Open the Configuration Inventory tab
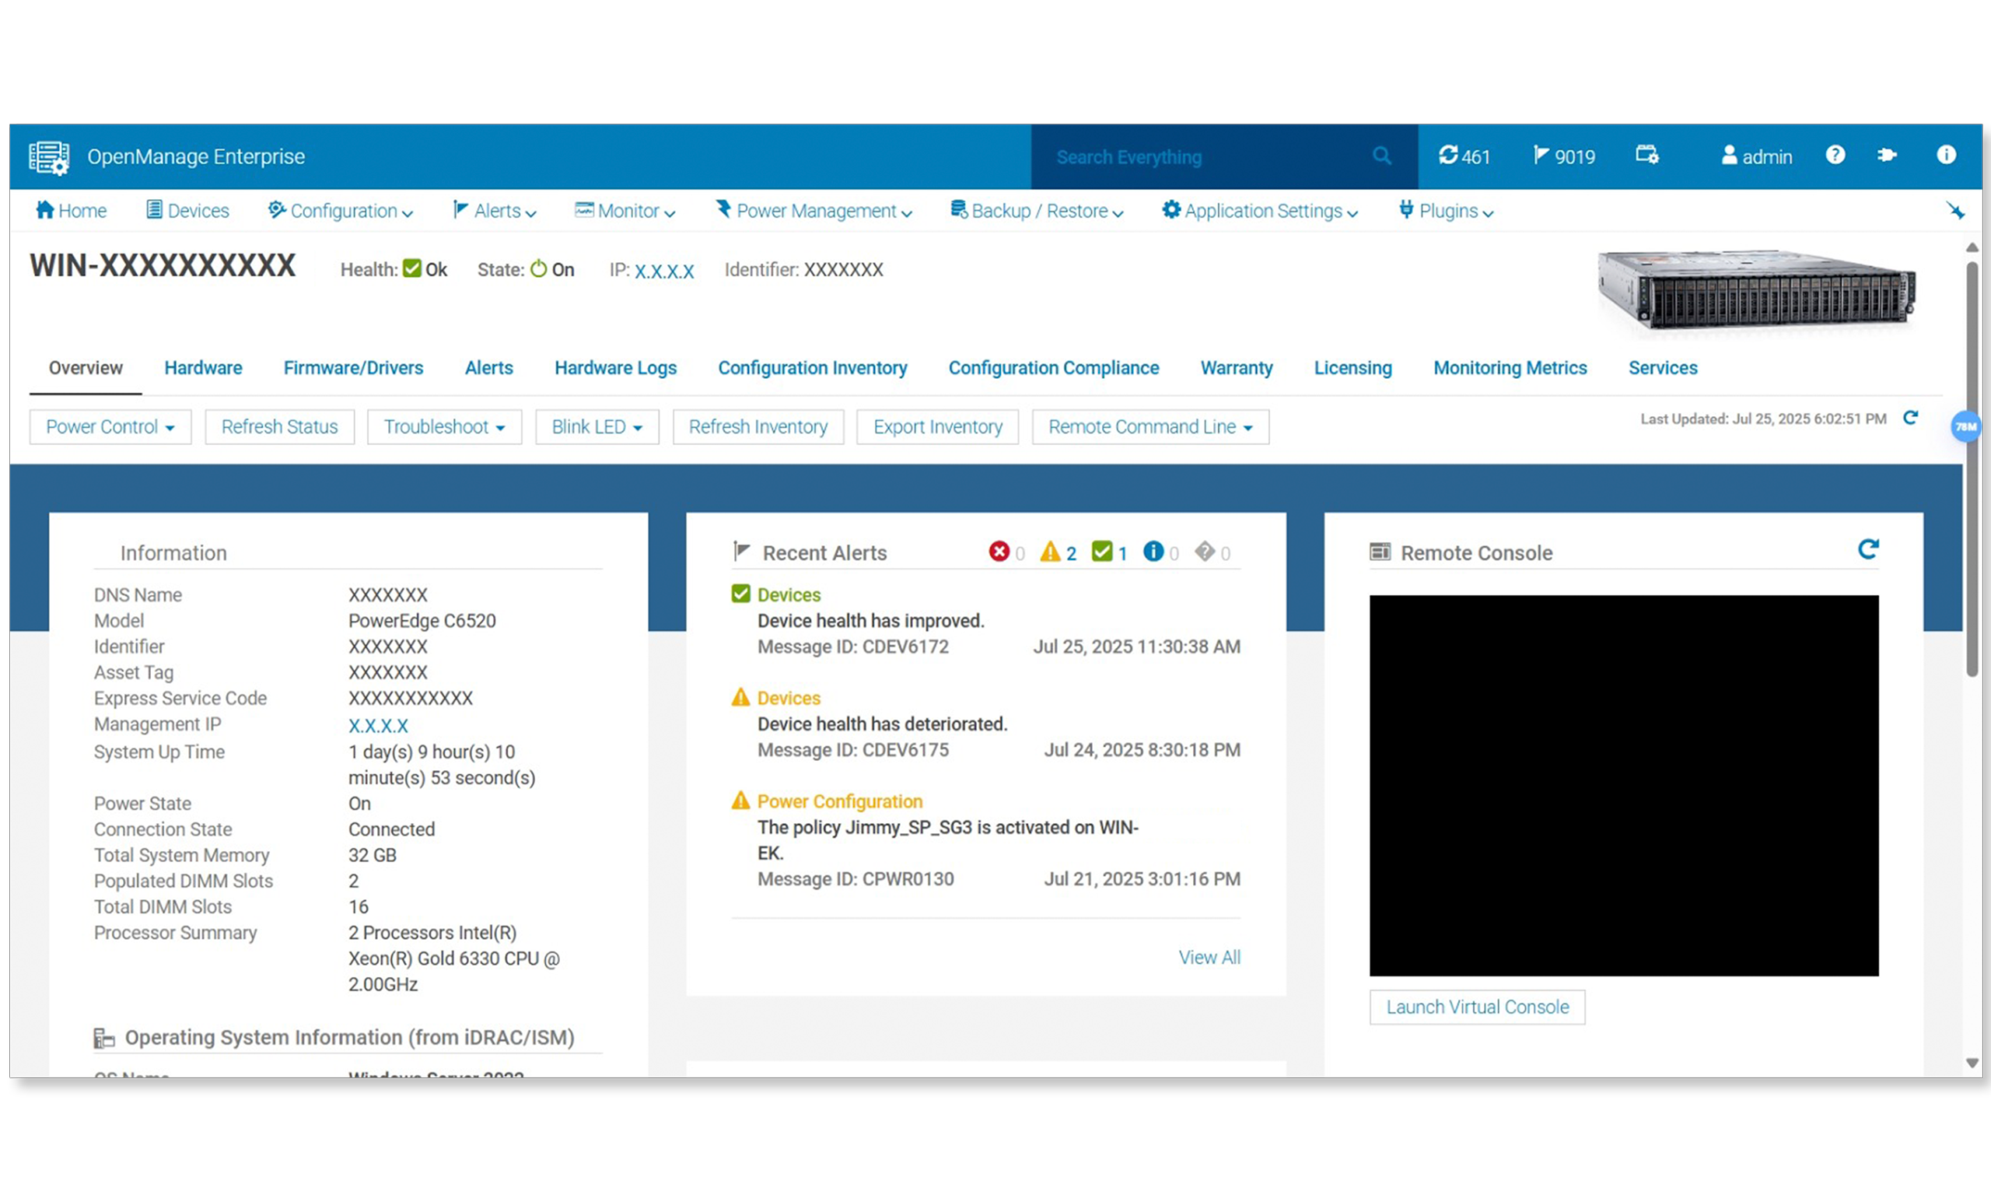Image resolution: width=1991 pixels, height=1202 pixels. click(813, 368)
